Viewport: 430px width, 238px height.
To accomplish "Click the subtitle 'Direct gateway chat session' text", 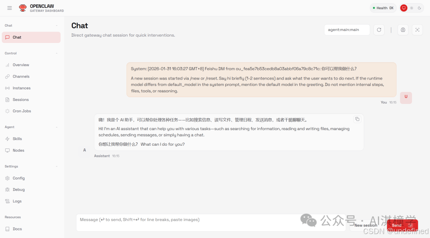I will pos(123,35).
